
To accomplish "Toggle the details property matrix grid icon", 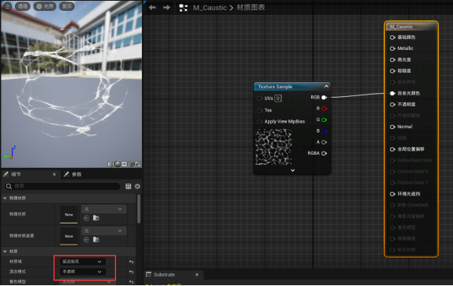I will (x=129, y=186).
